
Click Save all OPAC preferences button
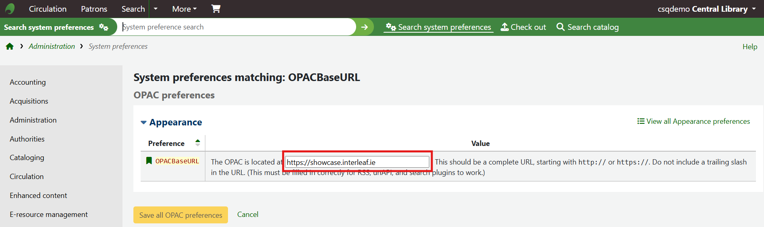(181, 215)
